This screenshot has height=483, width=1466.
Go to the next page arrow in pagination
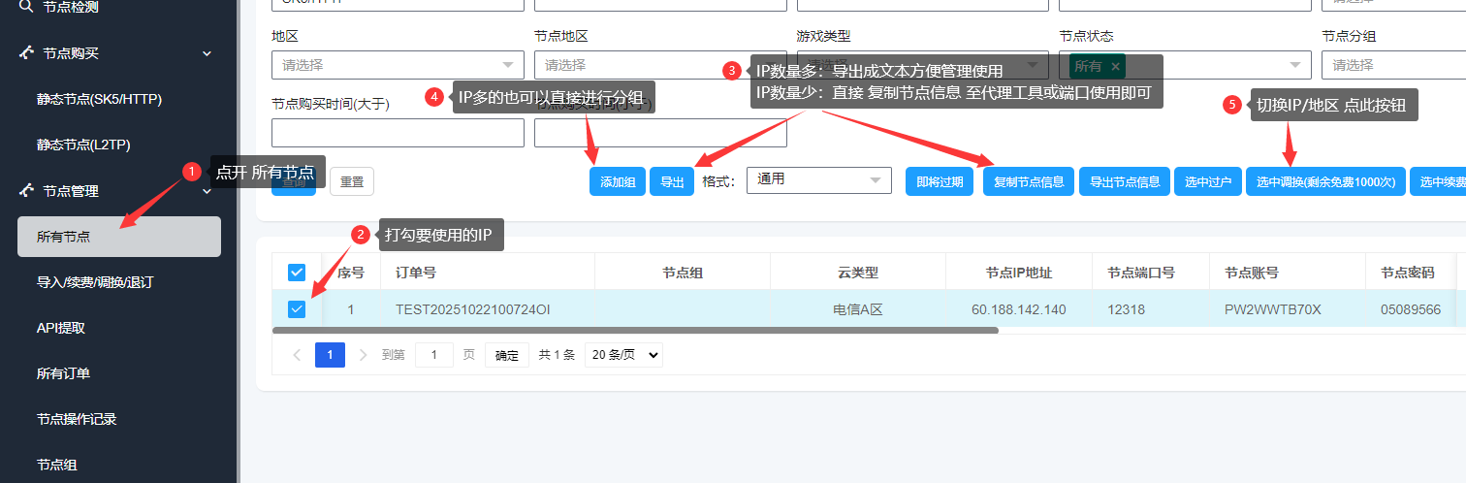pos(364,355)
